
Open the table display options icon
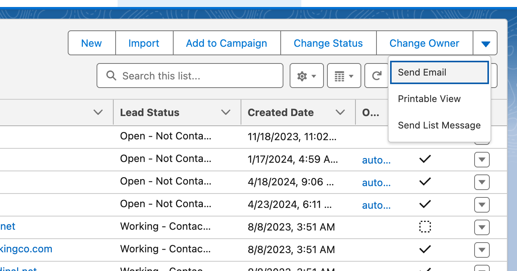(x=344, y=76)
